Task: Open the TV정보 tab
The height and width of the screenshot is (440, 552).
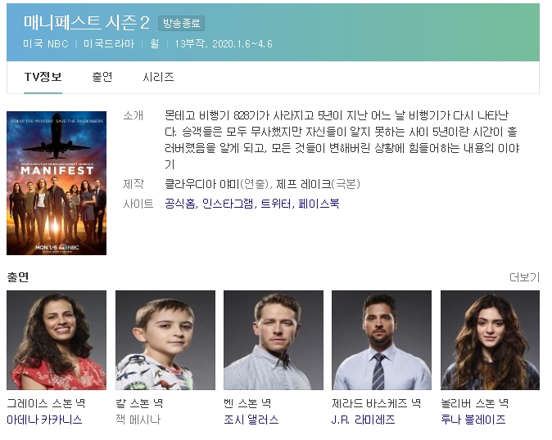Action: (x=43, y=77)
